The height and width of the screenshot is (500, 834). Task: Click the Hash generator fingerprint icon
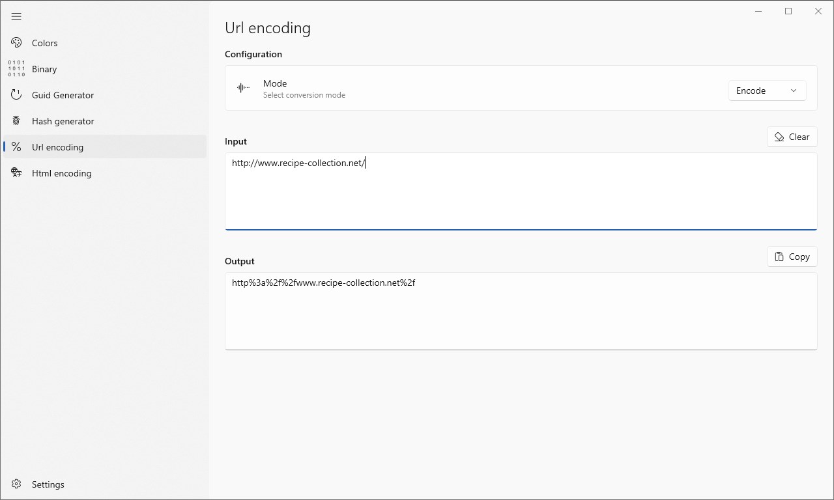(16, 121)
